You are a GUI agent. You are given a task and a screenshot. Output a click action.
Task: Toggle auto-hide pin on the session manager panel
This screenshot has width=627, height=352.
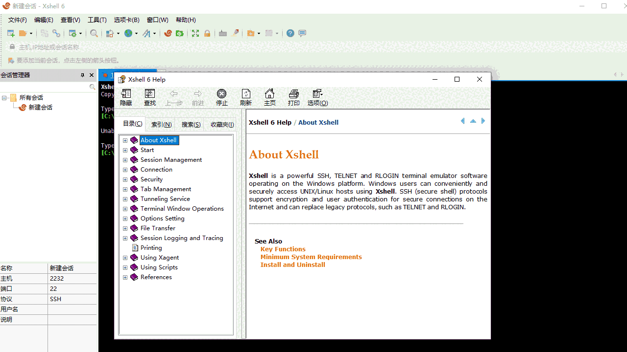coord(82,75)
